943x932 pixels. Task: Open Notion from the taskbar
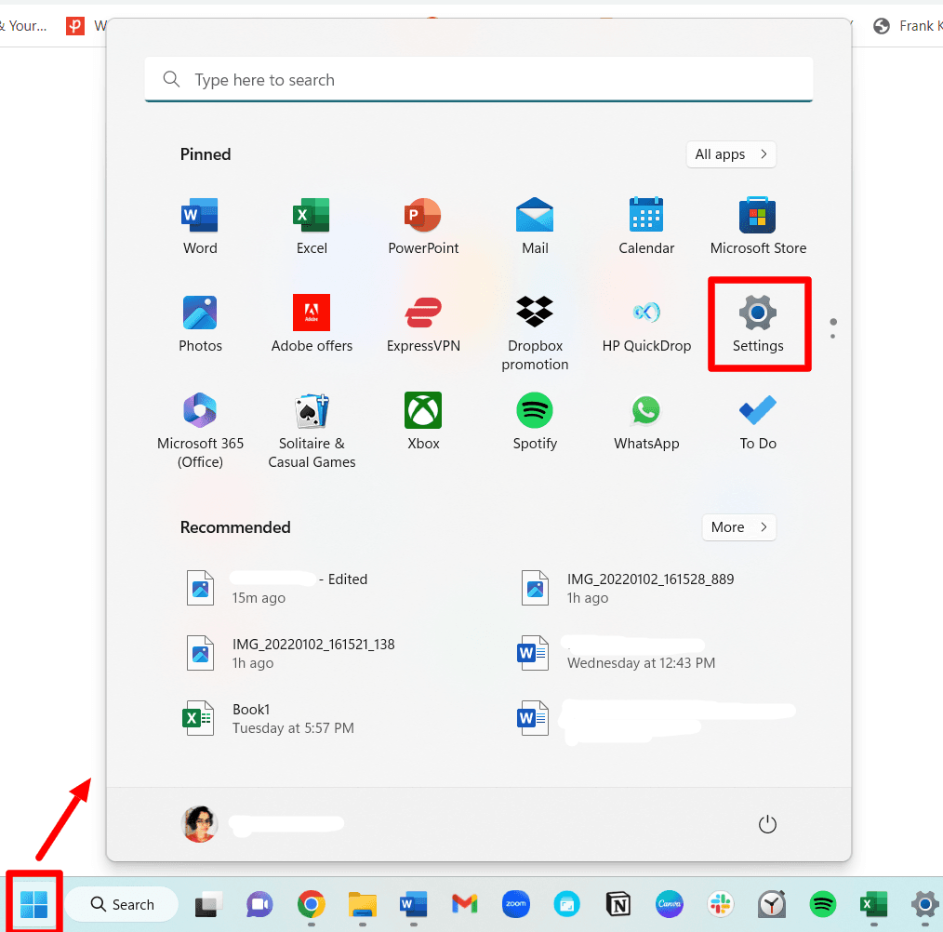click(618, 903)
